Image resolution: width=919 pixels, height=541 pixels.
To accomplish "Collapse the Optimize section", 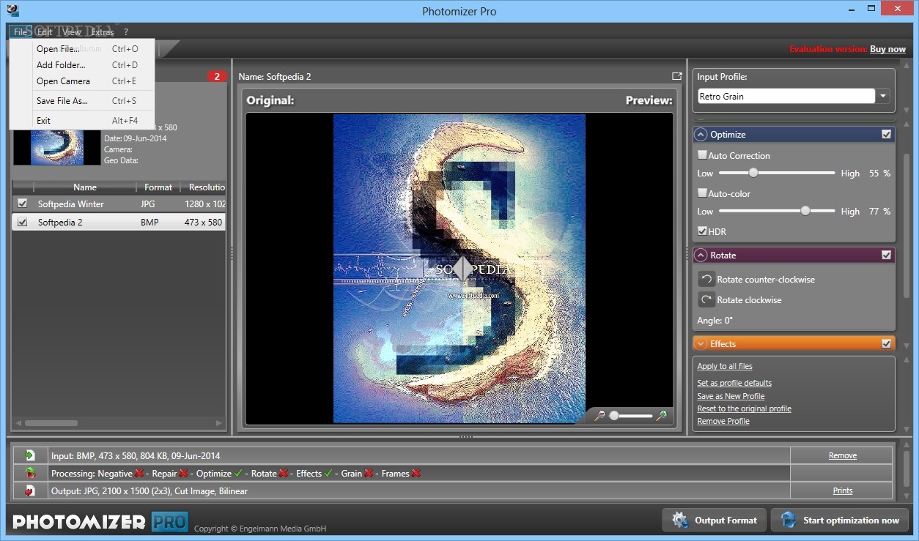I will 701,134.
